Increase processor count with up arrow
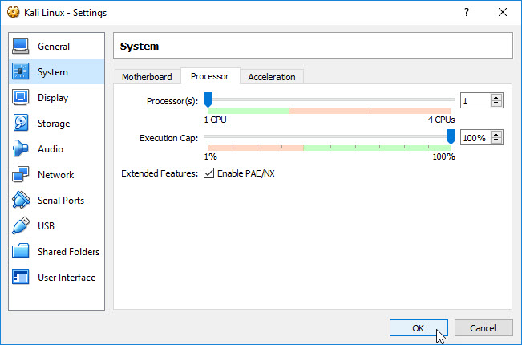Image resolution: width=522 pixels, height=345 pixels. [x=496, y=98]
